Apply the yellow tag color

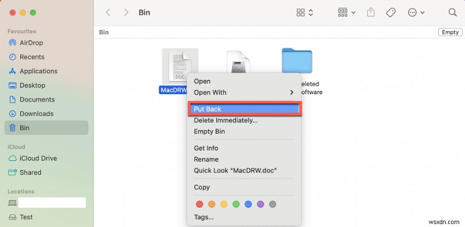(224, 204)
